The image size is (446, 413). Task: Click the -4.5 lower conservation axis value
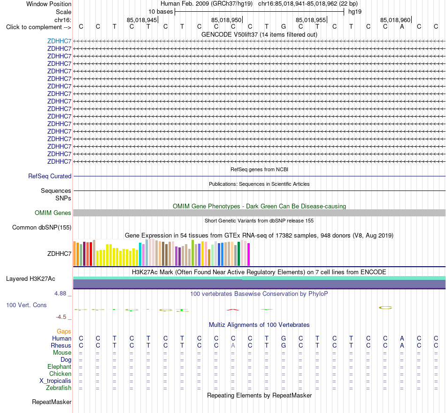[61, 317]
